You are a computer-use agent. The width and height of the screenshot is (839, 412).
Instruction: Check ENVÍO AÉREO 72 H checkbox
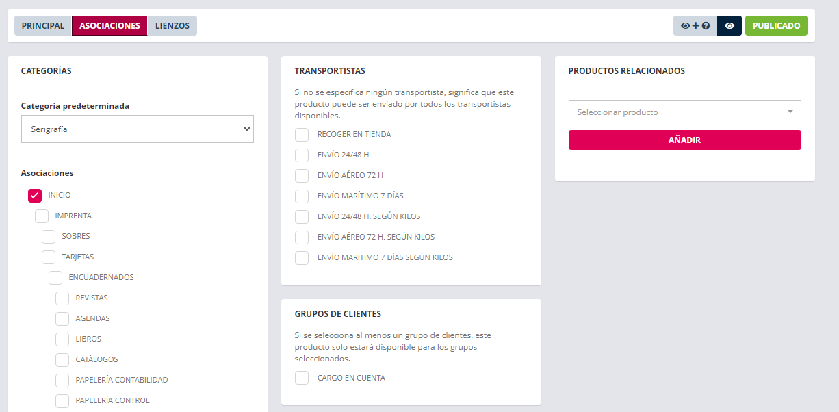click(x=302, y=176)
